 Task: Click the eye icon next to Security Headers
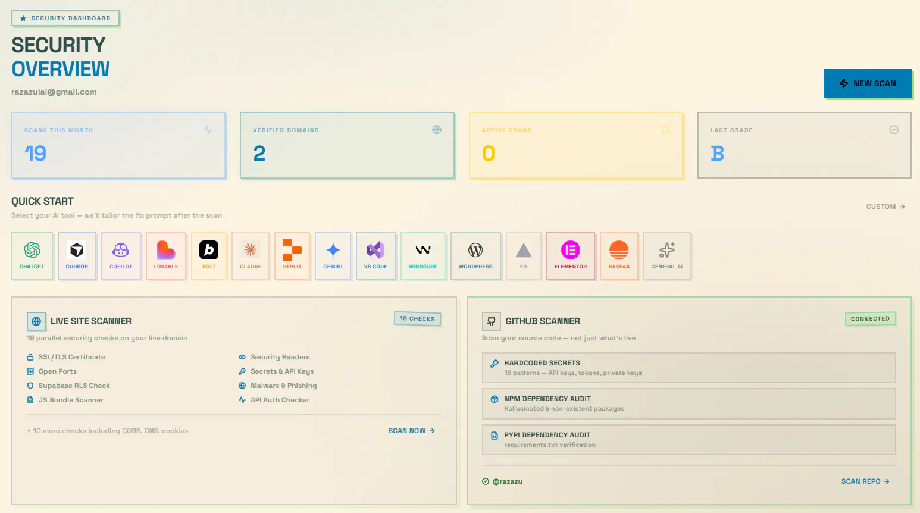(242, 357)
